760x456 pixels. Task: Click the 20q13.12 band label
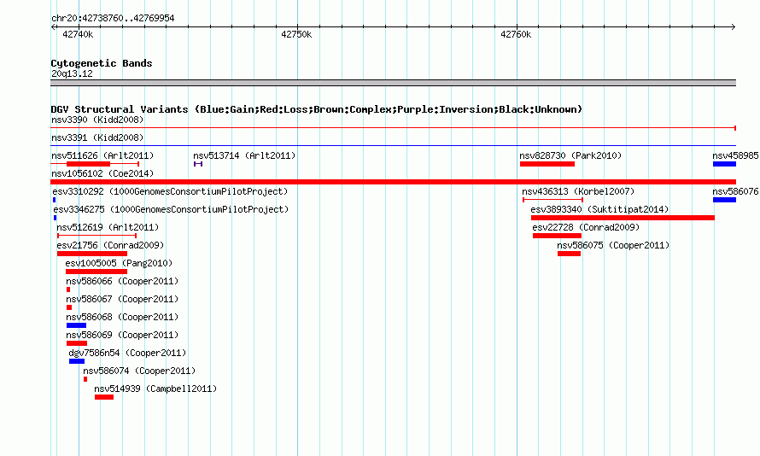pyautogui.click(x=72, y=73)
